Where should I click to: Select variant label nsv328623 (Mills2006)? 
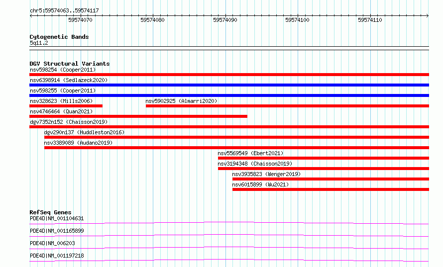point(61,101)
